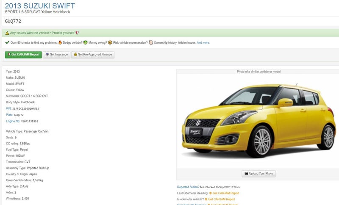Click the 'Colour: Yellow' row

click(15, 90)
